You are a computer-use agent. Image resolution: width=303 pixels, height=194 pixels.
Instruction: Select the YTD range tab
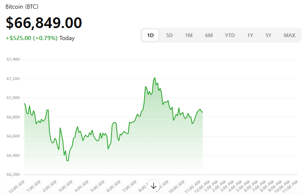click(x=230, y=35)
